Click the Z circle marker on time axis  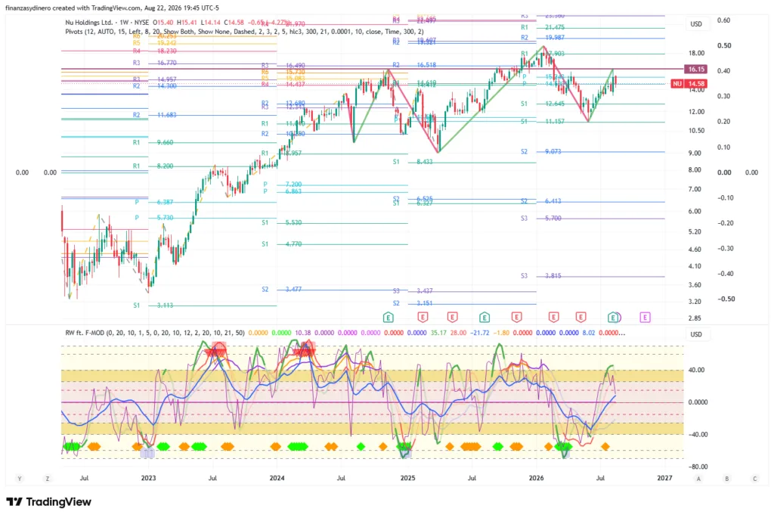[x=48, y=479]
